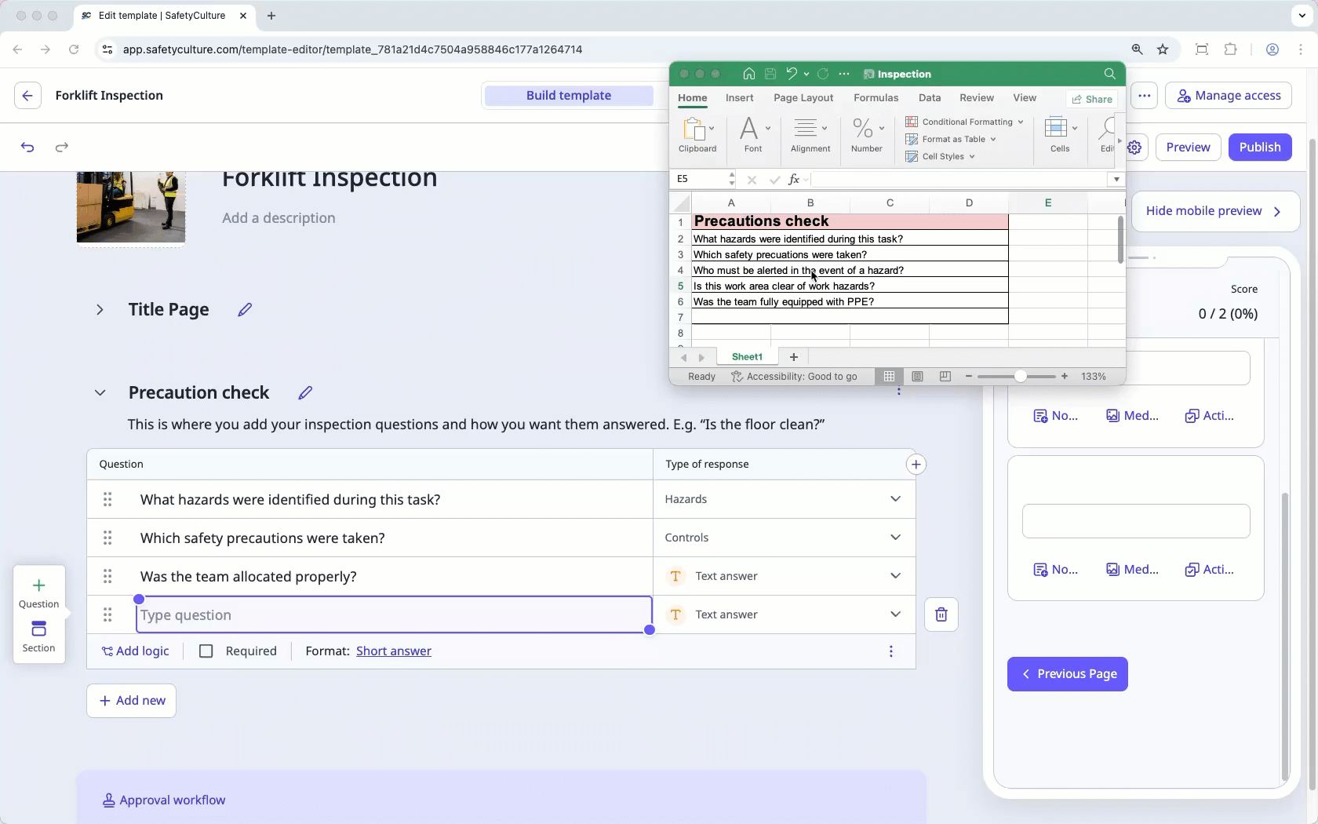This screenshot has height=824, width=1318.
Task: Open more options ellipsis near Manage access
Action: pyautogui.click(x=1145, y=96)
